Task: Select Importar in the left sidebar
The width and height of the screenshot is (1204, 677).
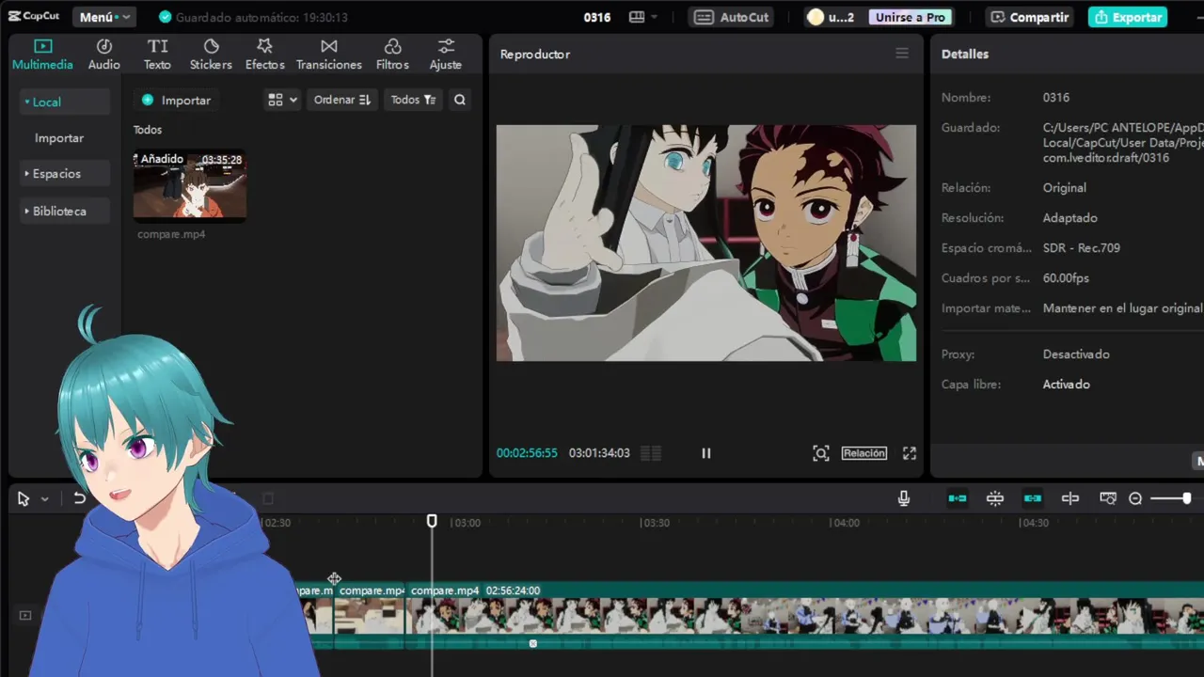Action: [59, 138]
